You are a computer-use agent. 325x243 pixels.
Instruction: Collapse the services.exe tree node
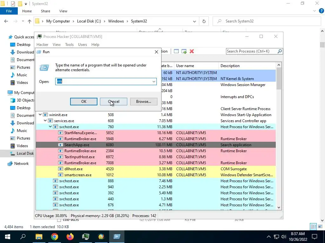pyautogui.click(x=45, y=121)
